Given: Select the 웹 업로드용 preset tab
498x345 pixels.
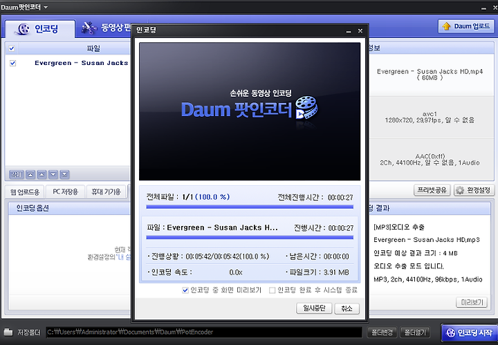Looking at the screenshot, I should [x=25, y=192].
